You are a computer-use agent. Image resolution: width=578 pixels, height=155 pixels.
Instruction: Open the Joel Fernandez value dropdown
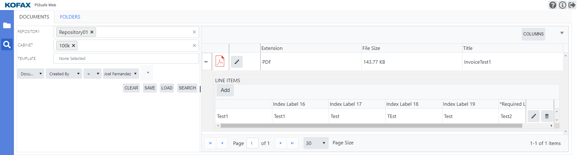(121, 74)
